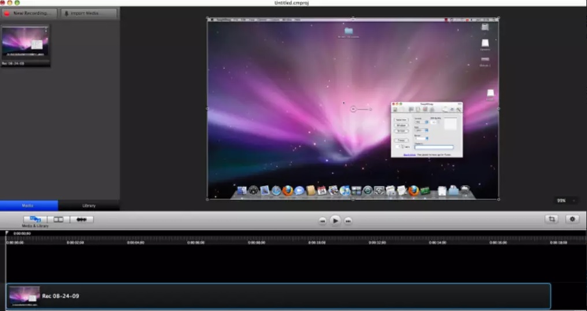
Task: Select the Rec 08-24-09 media bin thumbnail
Action: coord(25,46)
